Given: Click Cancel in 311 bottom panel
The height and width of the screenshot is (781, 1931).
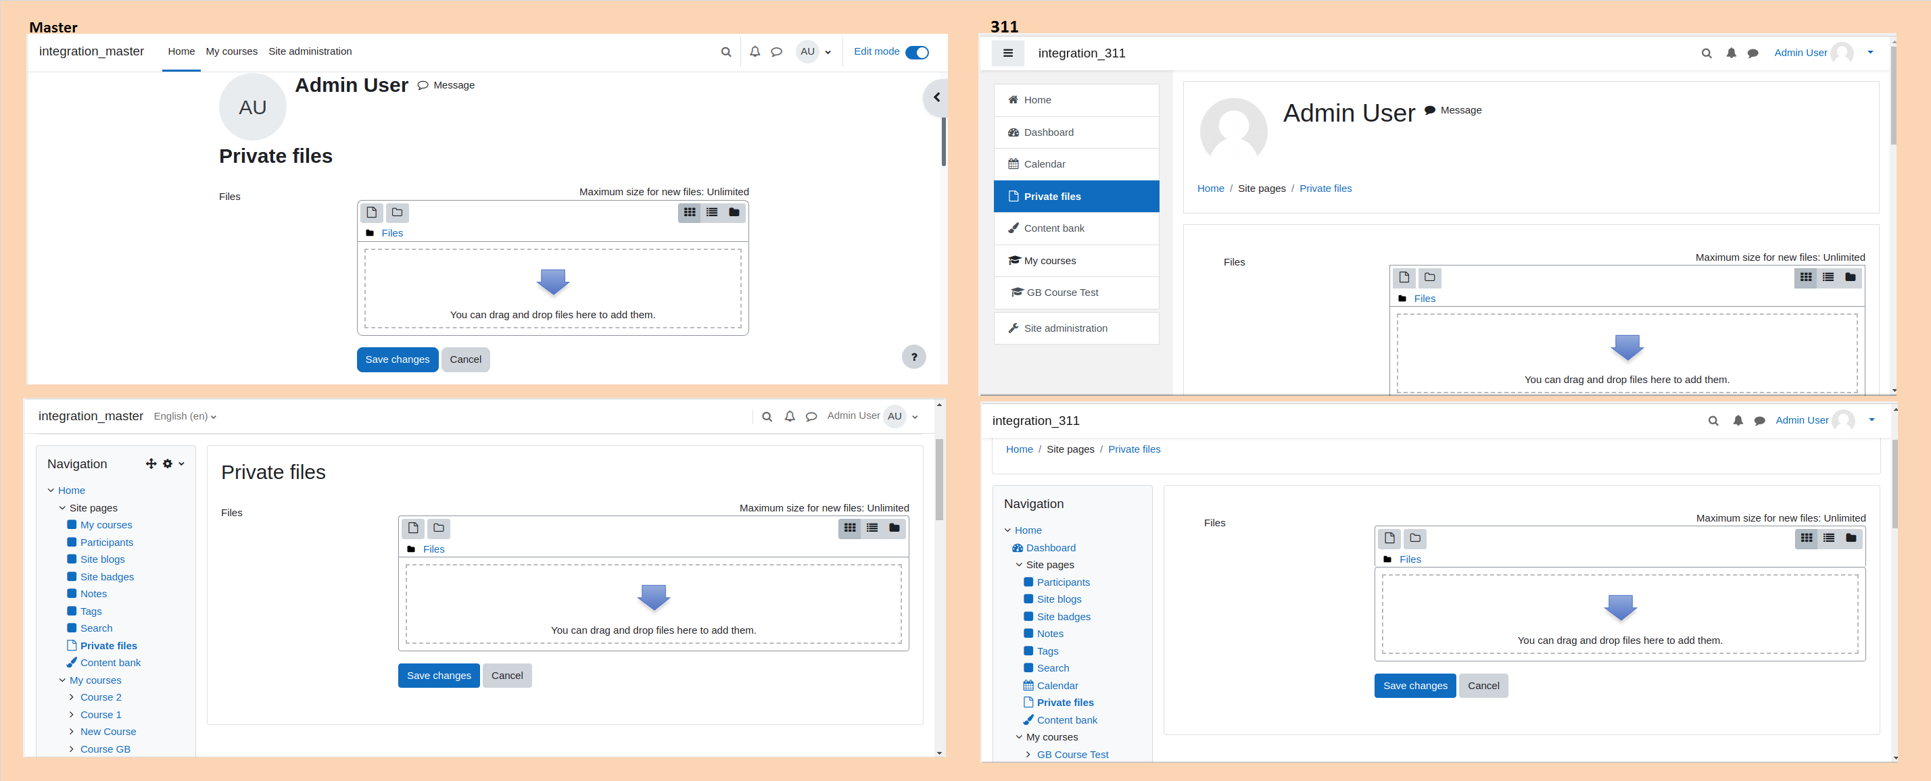Looking at the screenshot, I should (x=1483, y=686).
